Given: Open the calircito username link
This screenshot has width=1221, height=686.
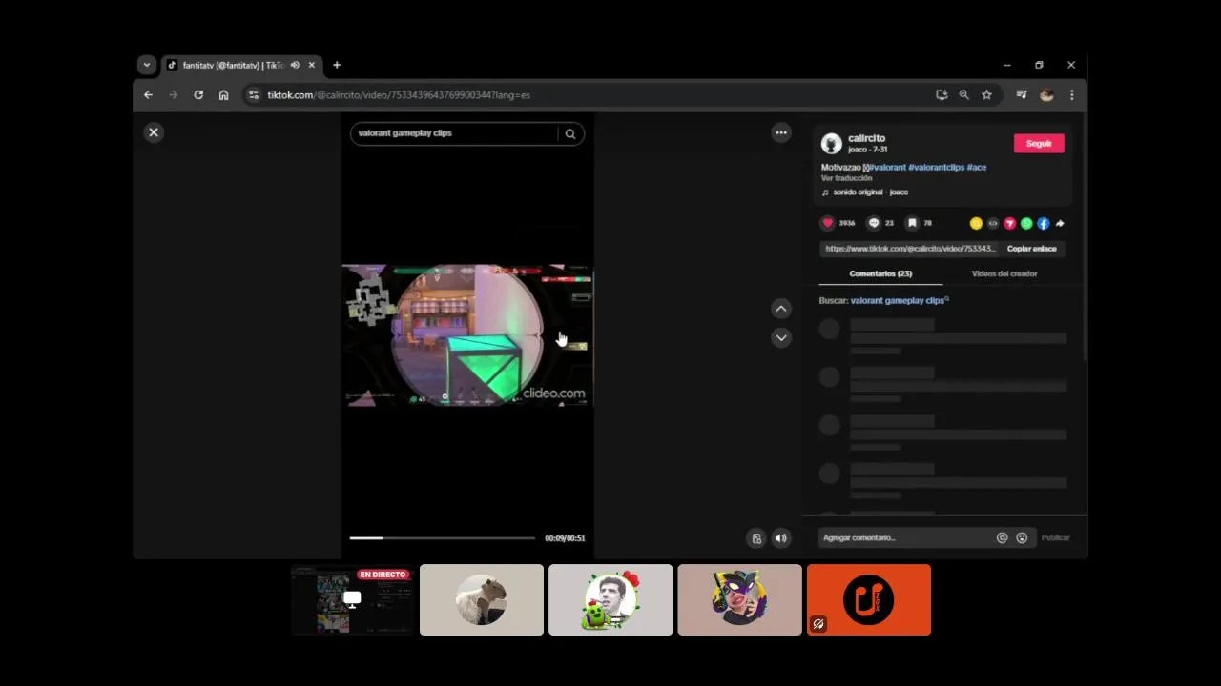Looking at the screenshot, I should click(x=867, y=138).
